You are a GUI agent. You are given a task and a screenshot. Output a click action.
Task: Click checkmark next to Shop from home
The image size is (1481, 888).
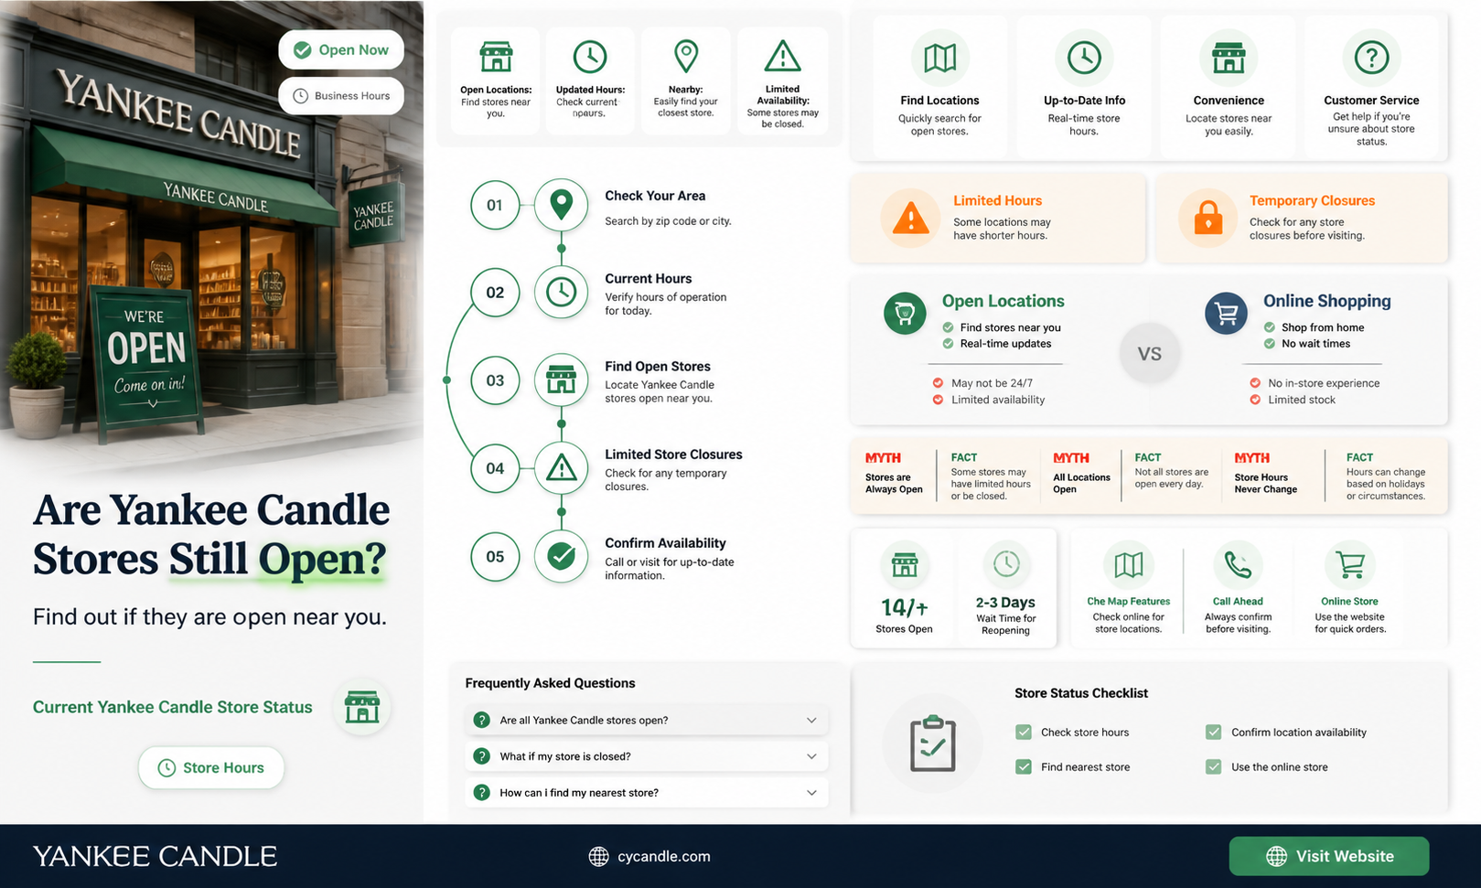[1270, 327]
